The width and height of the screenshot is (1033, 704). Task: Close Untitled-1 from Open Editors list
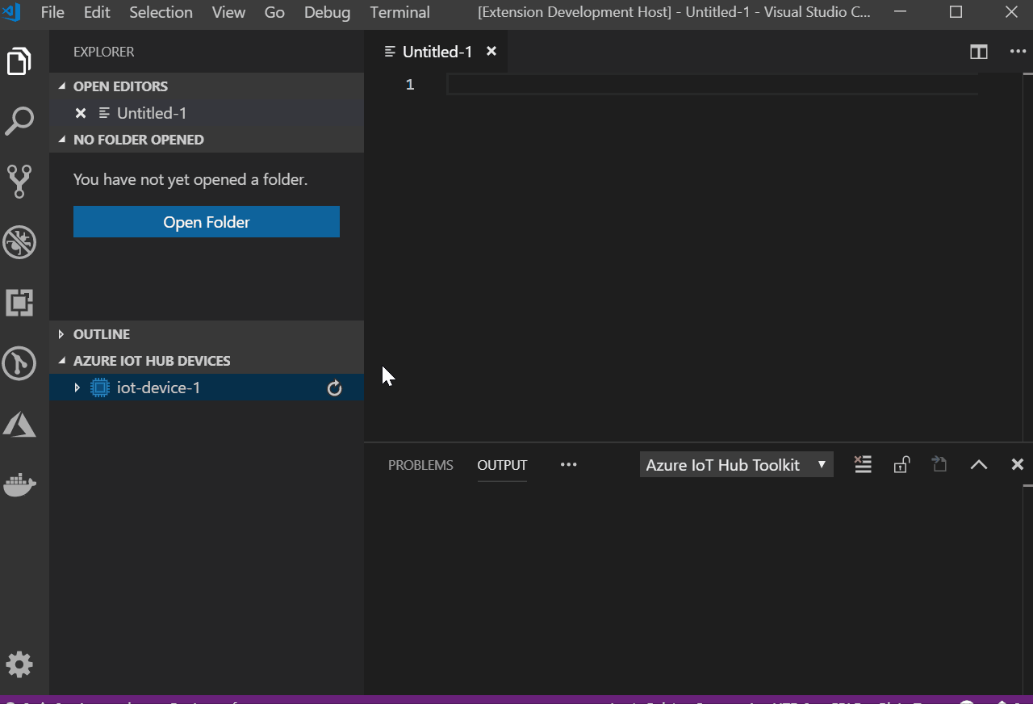click(80, 113)
